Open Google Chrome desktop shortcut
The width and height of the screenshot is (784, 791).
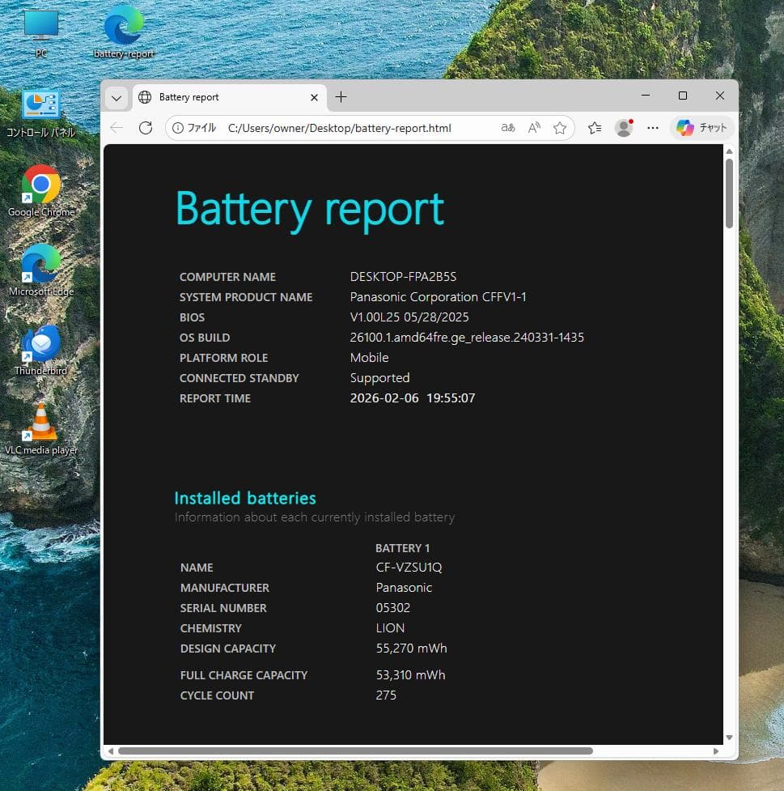(40, 185)
